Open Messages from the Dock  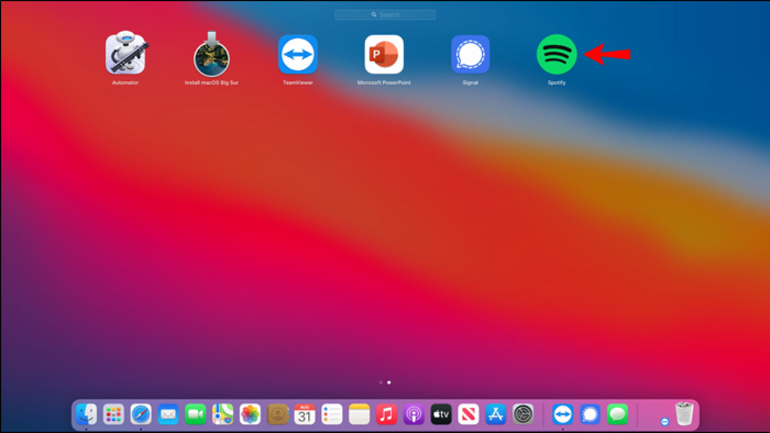point(617,414)
